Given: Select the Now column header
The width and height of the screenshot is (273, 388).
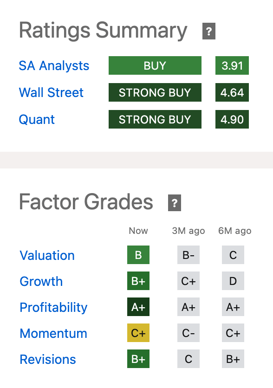Looking at the screenshot, I should (138, 231).
